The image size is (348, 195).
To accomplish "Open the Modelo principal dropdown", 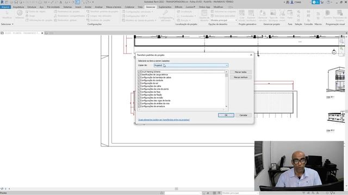I will click(223, 20).
